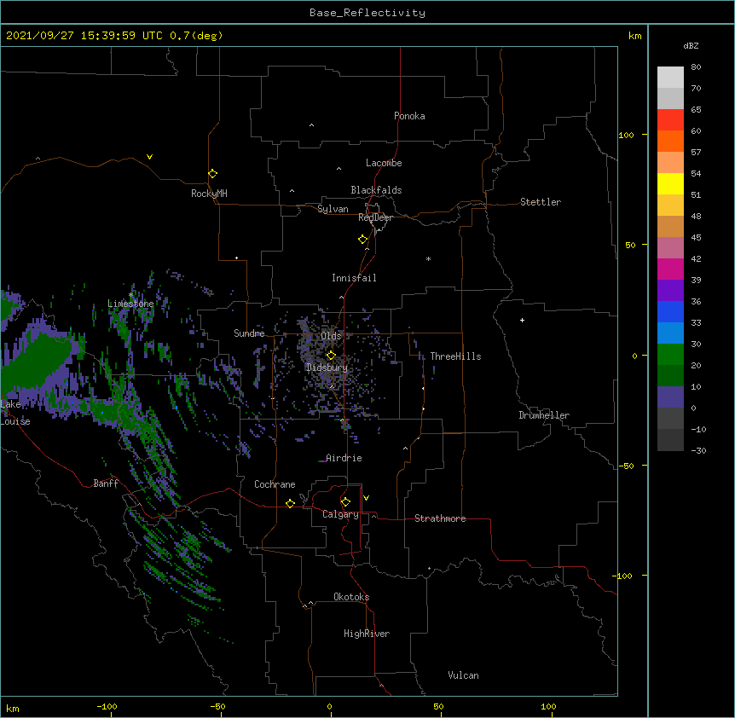
Task: Pick the light gray top swatch in legend
Action: [x=670, y=77]
